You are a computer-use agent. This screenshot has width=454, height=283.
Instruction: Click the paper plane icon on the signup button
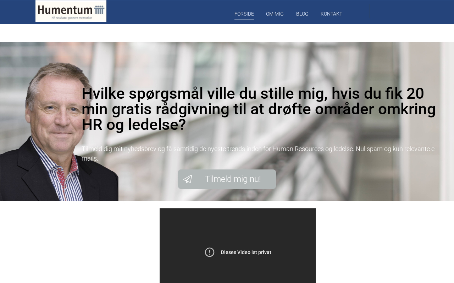(188, 179)
